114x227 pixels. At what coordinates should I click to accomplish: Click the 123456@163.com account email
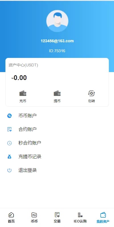tap(57, 41)
